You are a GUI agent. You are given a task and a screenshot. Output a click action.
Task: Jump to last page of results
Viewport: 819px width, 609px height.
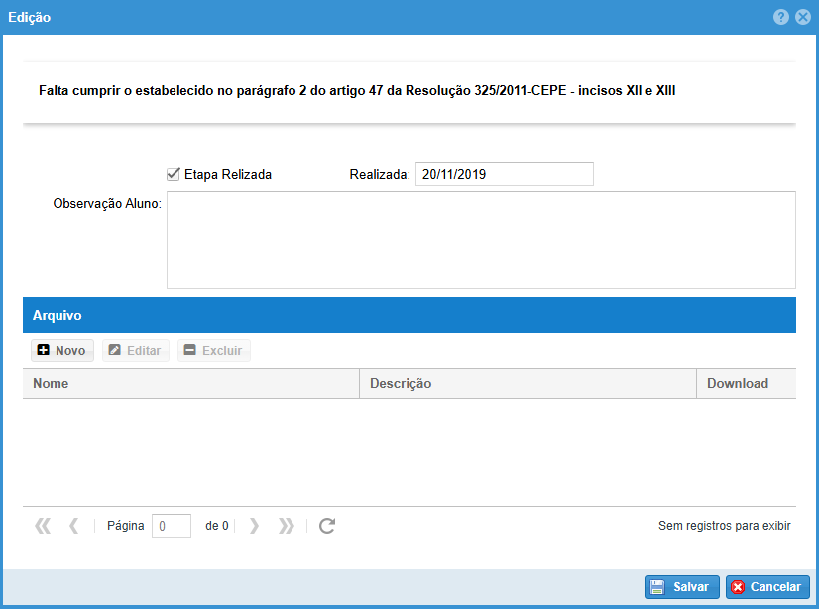(287, 526)
